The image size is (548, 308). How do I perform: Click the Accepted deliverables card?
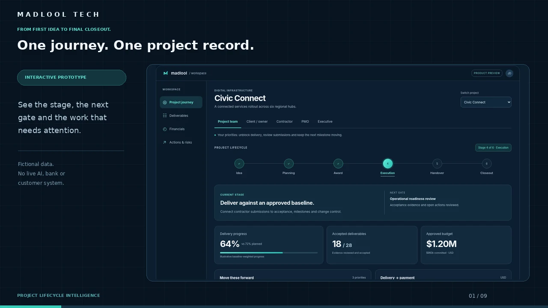(x=372, y=245)
